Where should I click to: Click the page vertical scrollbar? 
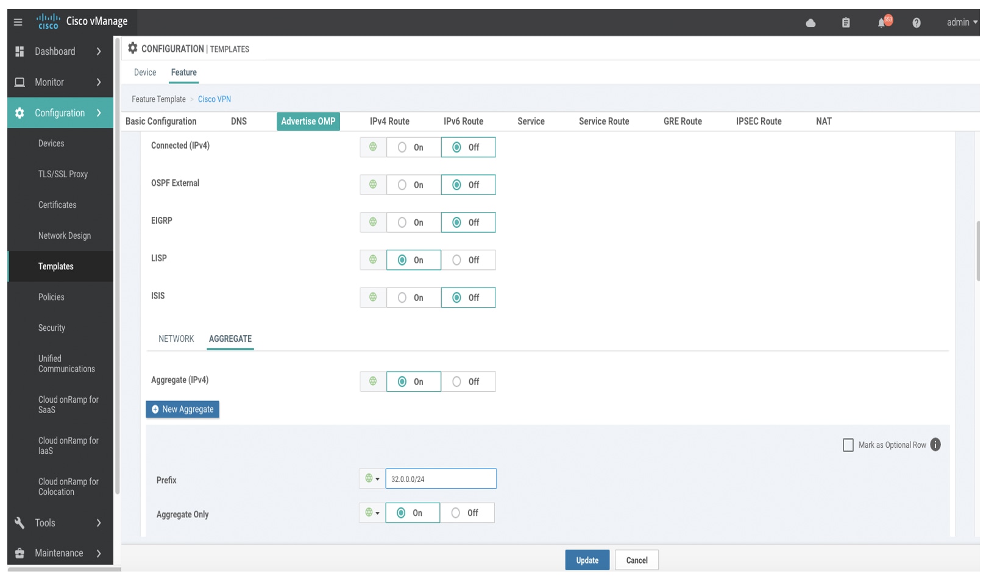click(x=977, y=250)
